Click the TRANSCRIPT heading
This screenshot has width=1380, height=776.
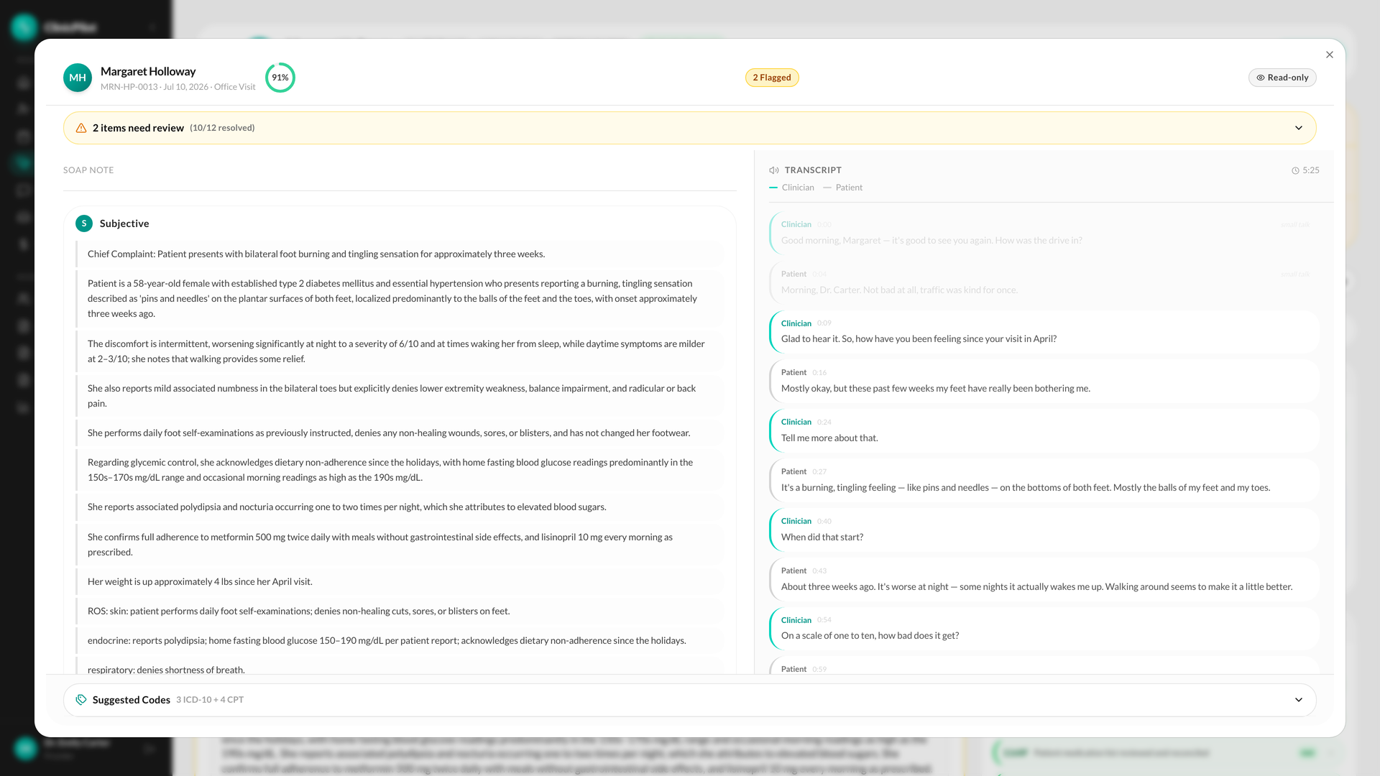point(813,170)
